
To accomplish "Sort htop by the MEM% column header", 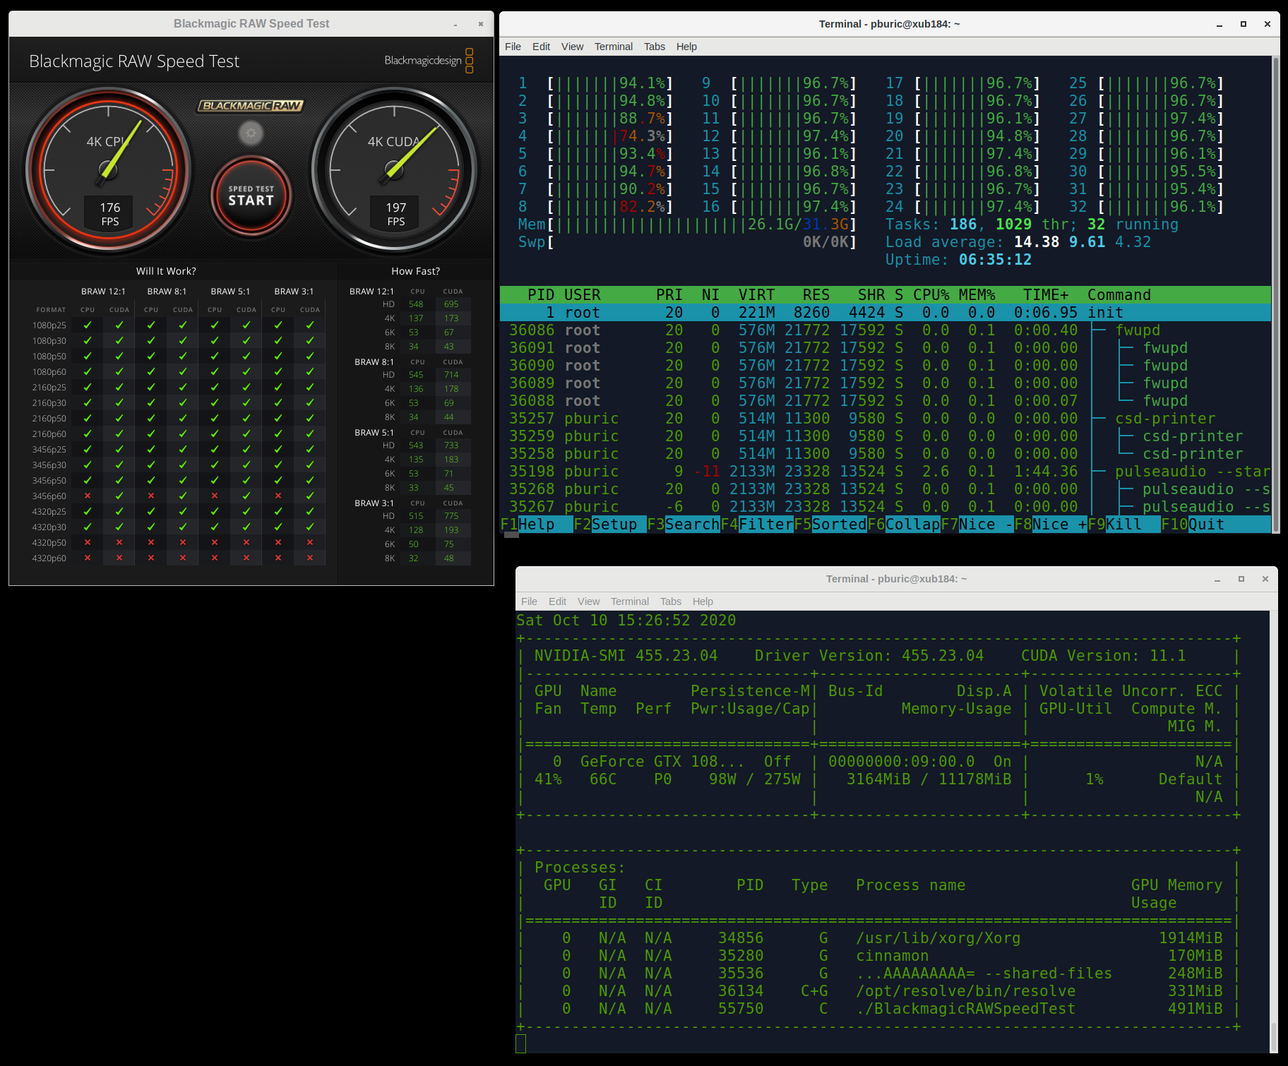I will pyautogui.click(x=977, y=295).
